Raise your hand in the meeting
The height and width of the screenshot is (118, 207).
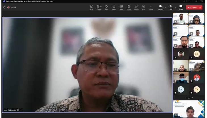pos(106,7)
